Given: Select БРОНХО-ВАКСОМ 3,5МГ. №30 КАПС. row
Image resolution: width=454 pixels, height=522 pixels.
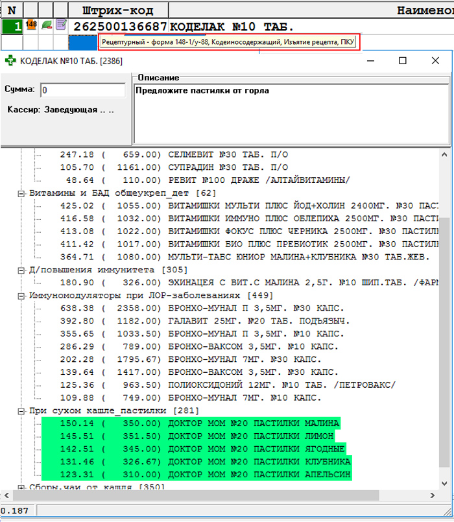Looking at the screenshot, I should pyautogui.click(x=199, y=372).
